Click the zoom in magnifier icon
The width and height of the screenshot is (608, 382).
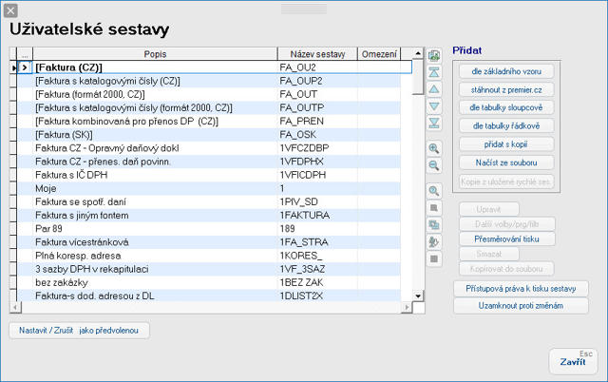[x=434, y=148]
